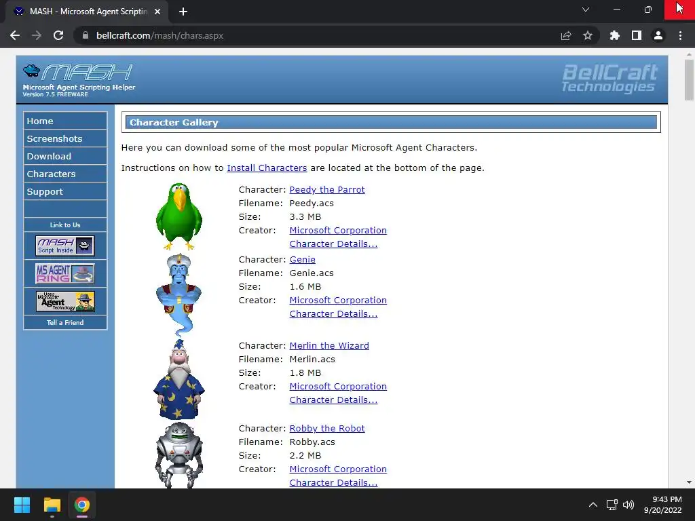This screenshot has width=695, height=521.
Task: Download Peedy the Parrot link
Action: [x=327, y=190]
